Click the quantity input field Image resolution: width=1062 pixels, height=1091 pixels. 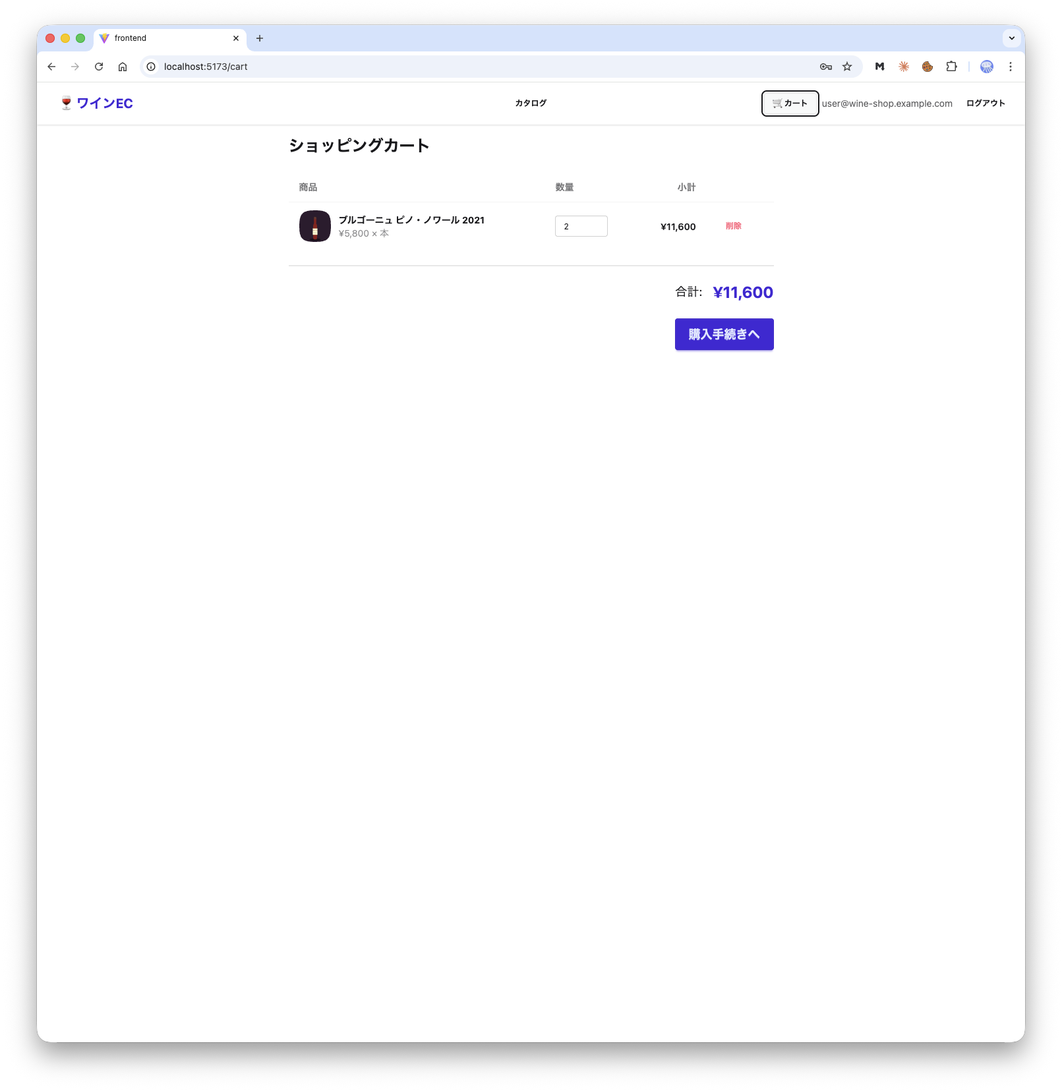pos(581,226)
